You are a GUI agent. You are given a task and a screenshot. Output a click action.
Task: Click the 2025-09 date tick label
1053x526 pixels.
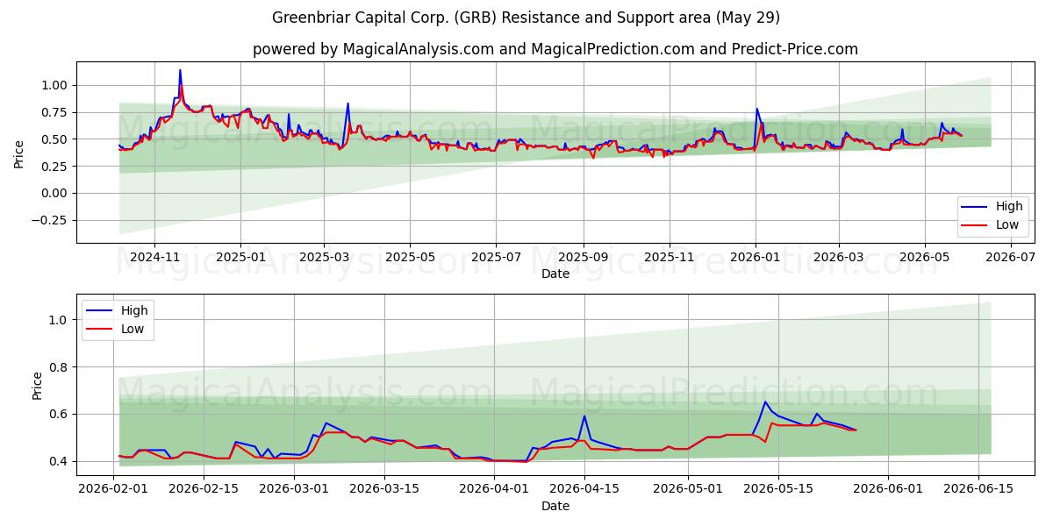point(584,257)
